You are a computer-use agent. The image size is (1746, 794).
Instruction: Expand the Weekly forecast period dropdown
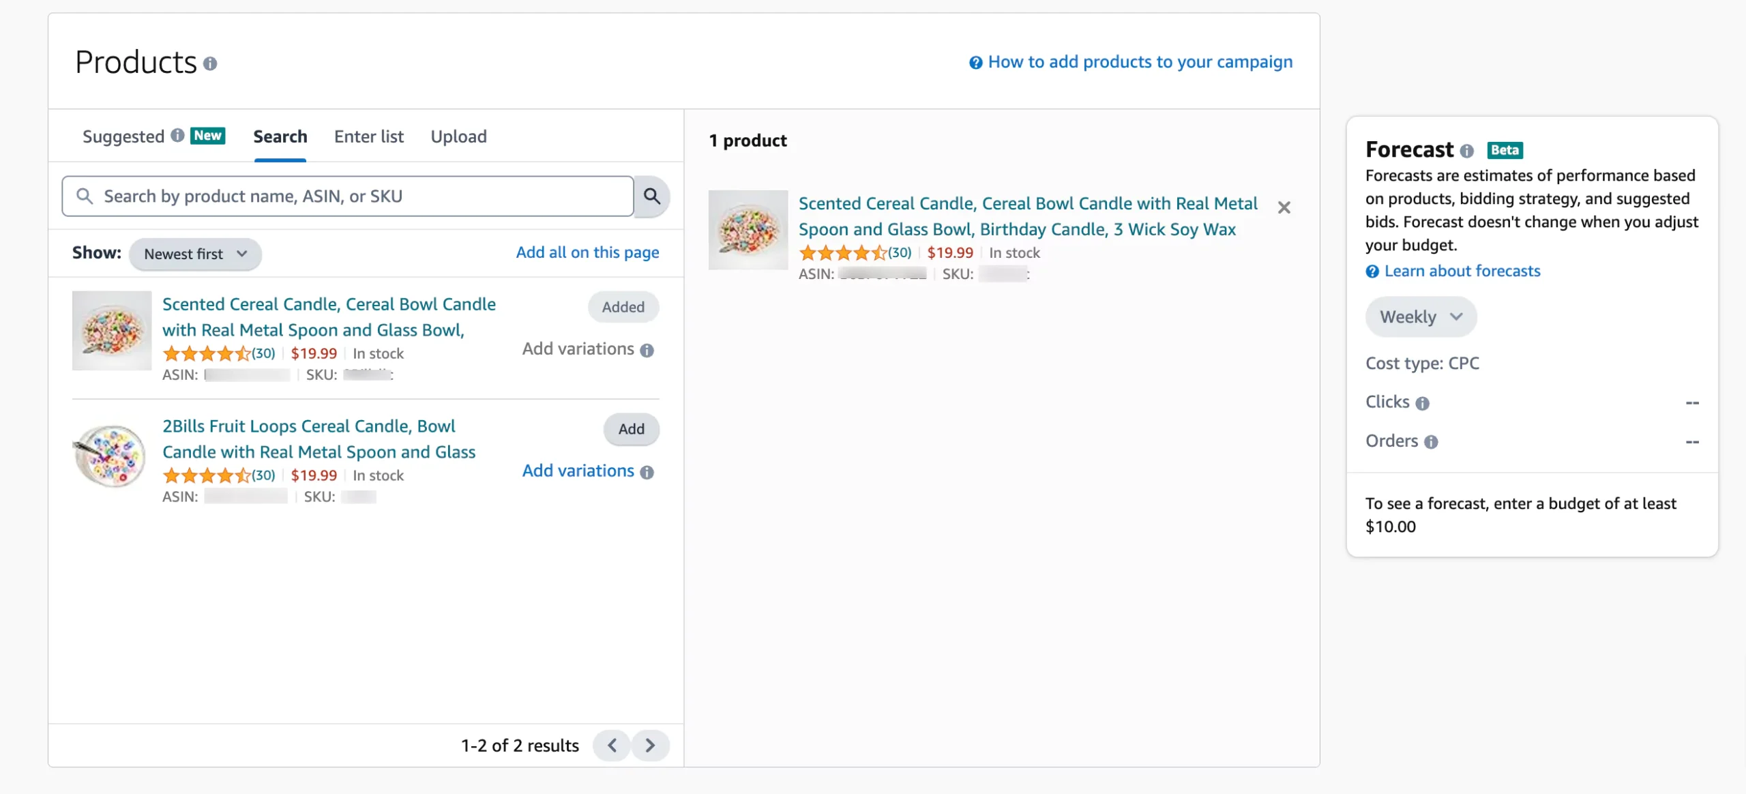1421,317
